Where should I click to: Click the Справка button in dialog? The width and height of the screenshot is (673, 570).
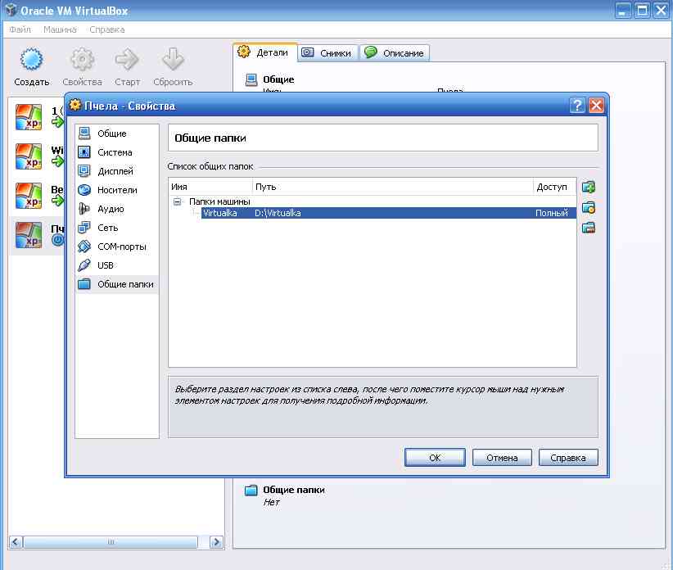point(568,458)
